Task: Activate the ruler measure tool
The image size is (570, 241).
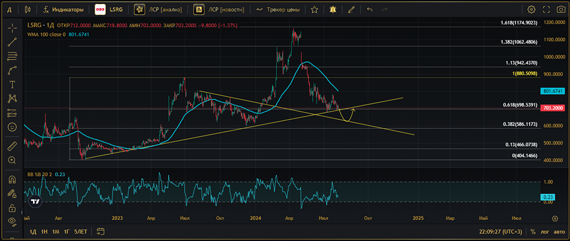Action: (x=12, y=146)
